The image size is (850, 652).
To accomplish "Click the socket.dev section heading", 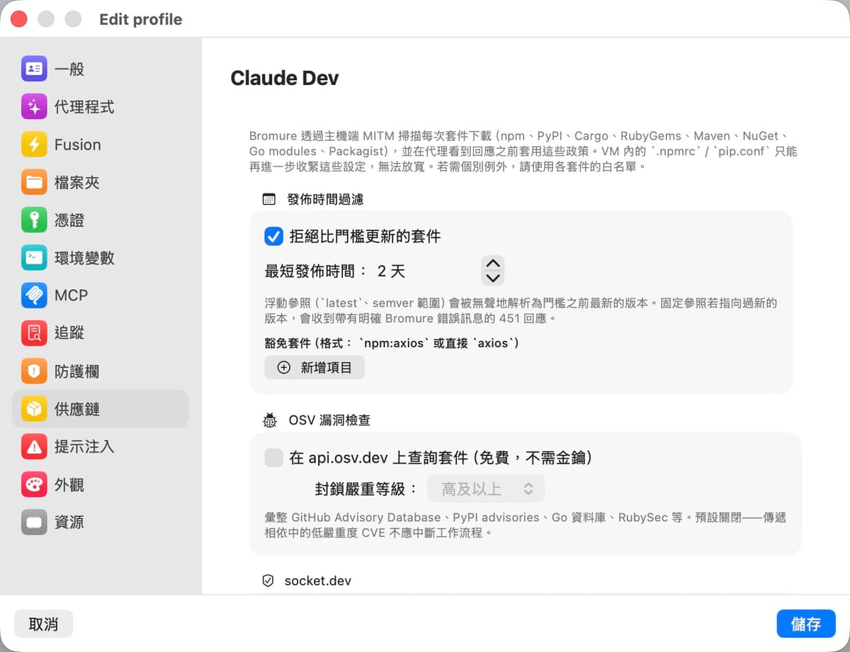I will (x=318, y=581).
